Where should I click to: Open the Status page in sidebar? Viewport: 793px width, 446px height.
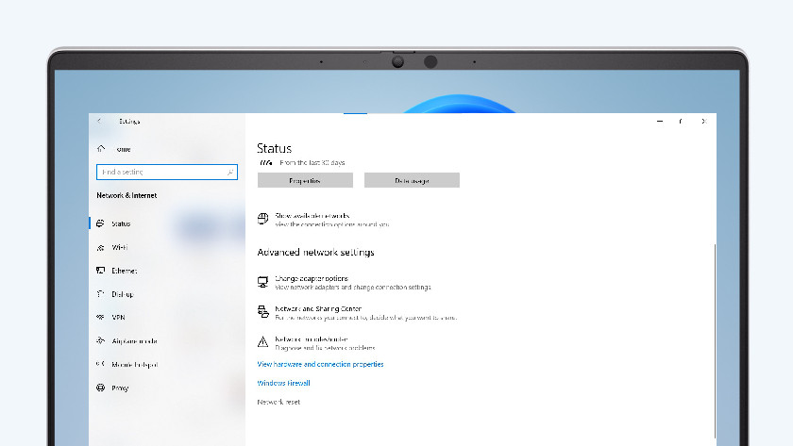pos(121,223)
